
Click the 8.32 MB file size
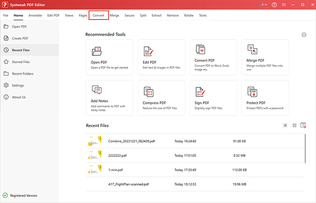[239, 156]
